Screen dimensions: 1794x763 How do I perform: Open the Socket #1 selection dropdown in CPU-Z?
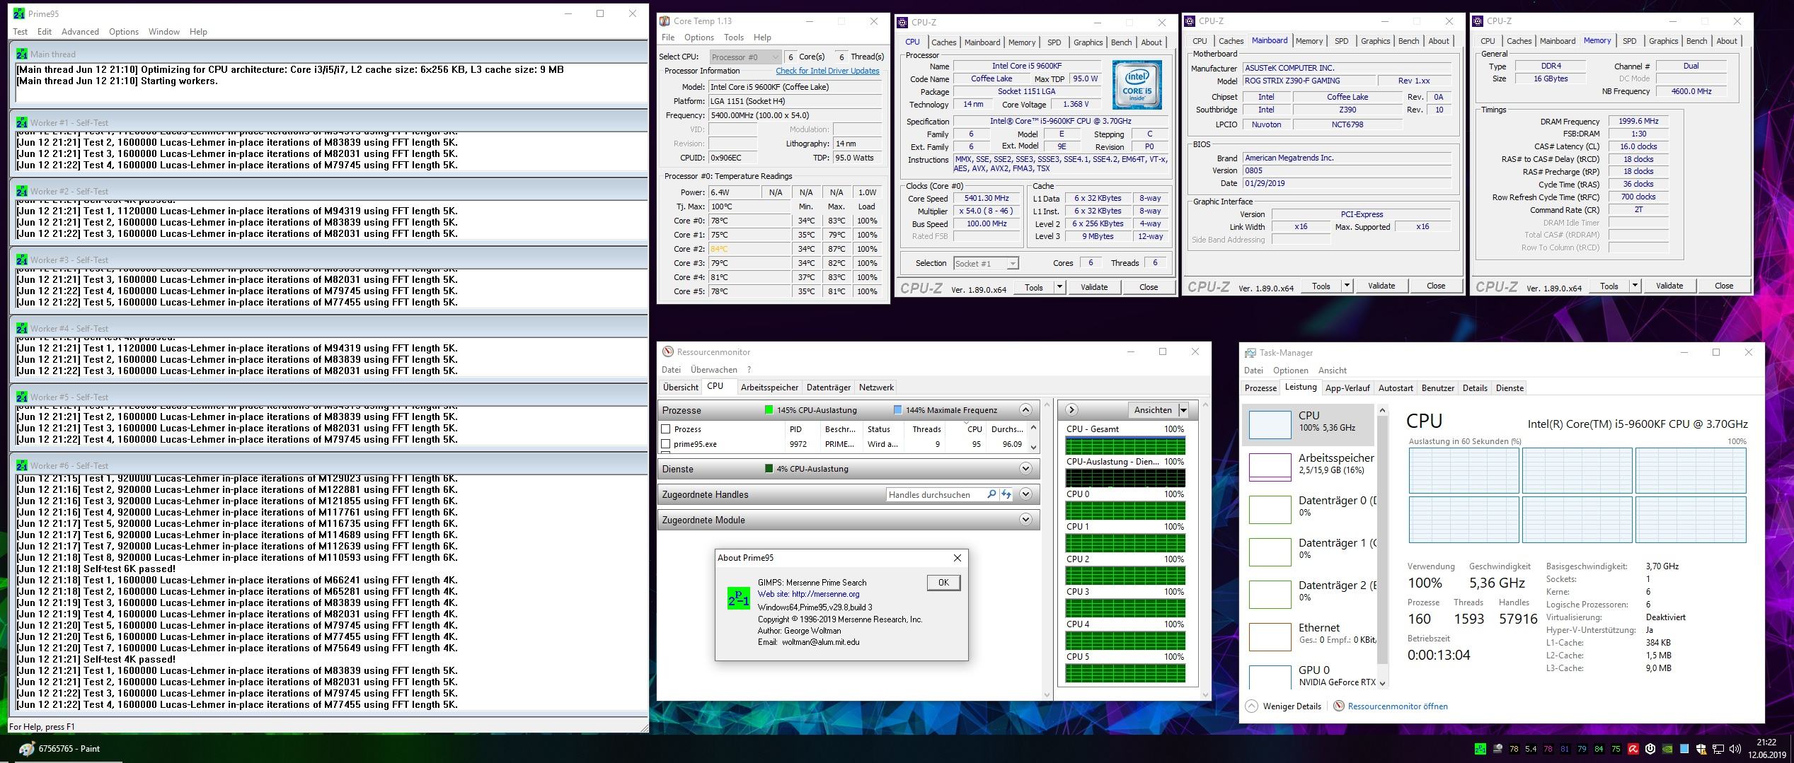pos(986,264)
